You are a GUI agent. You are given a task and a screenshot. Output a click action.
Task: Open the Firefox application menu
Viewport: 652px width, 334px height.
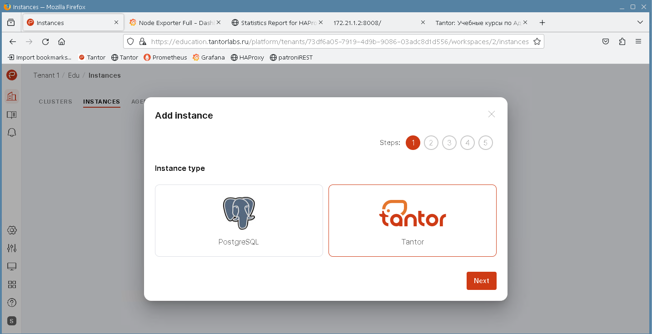(x=638, y=41)
